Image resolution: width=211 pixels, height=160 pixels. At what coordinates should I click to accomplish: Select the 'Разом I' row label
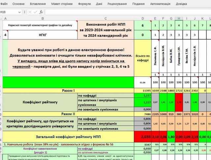pos(68,91)
